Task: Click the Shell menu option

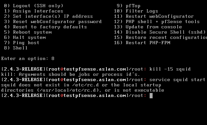Action: [16, 48]
